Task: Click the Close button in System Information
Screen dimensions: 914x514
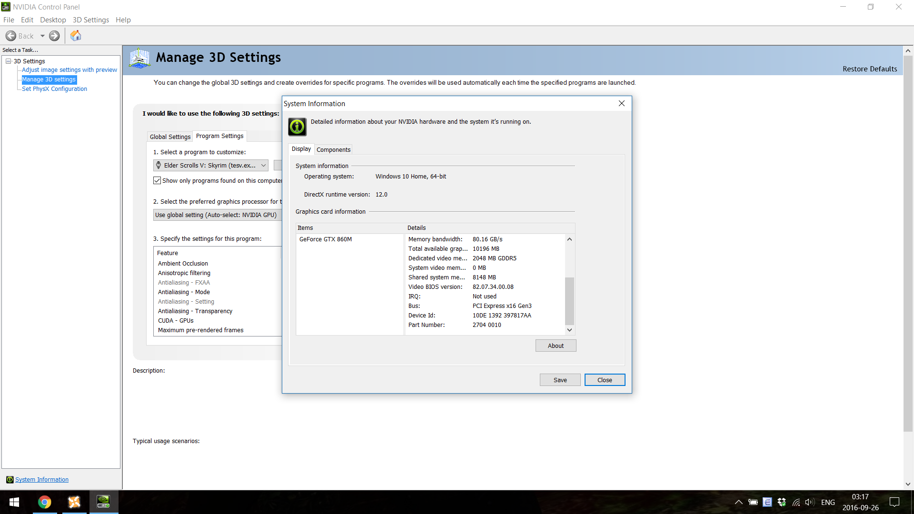Action: coord(605,380)
